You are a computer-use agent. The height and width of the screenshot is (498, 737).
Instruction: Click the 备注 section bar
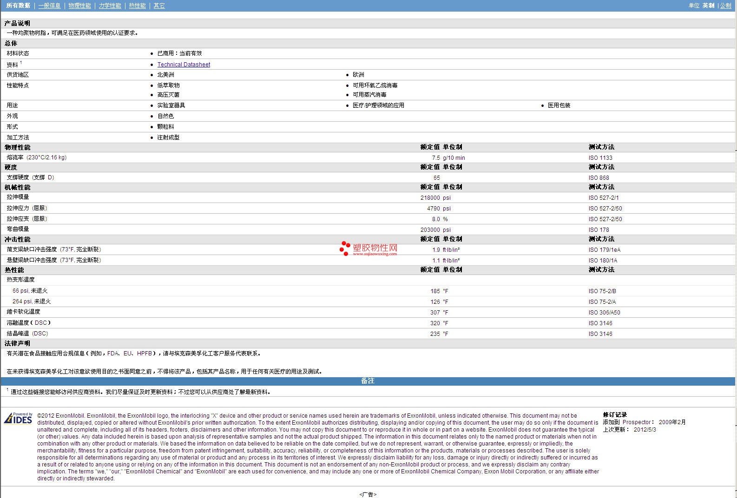tap(368, 381)
